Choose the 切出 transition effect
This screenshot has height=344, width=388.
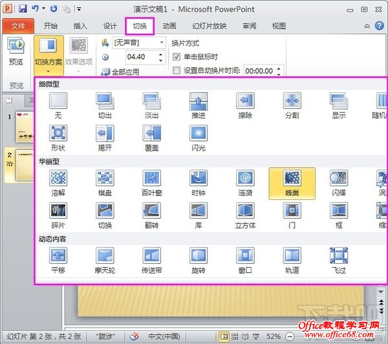click(x=105, y=105)
